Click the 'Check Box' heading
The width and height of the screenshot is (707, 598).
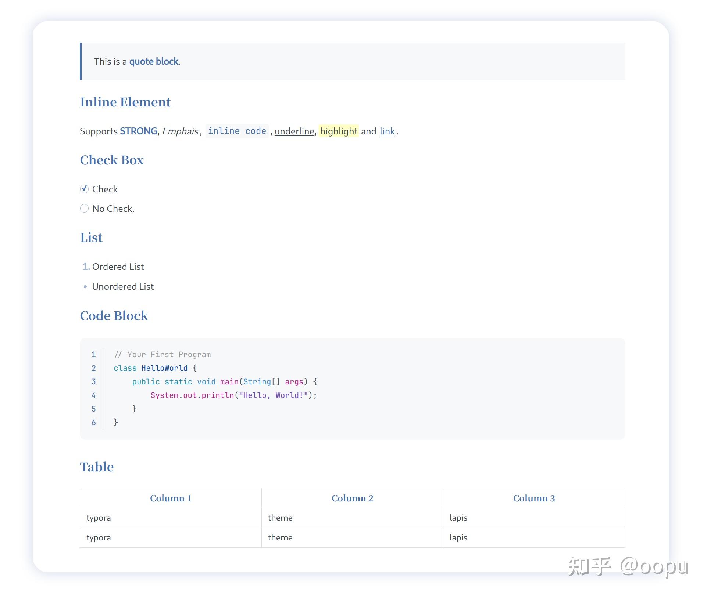pyautogui.click(x=112, y=160)
